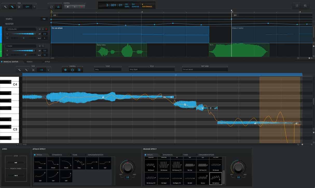Choose the highlighted Vib UpDown release preset
The height and width of the screenshot is (188, 315).
coord(216,178)
